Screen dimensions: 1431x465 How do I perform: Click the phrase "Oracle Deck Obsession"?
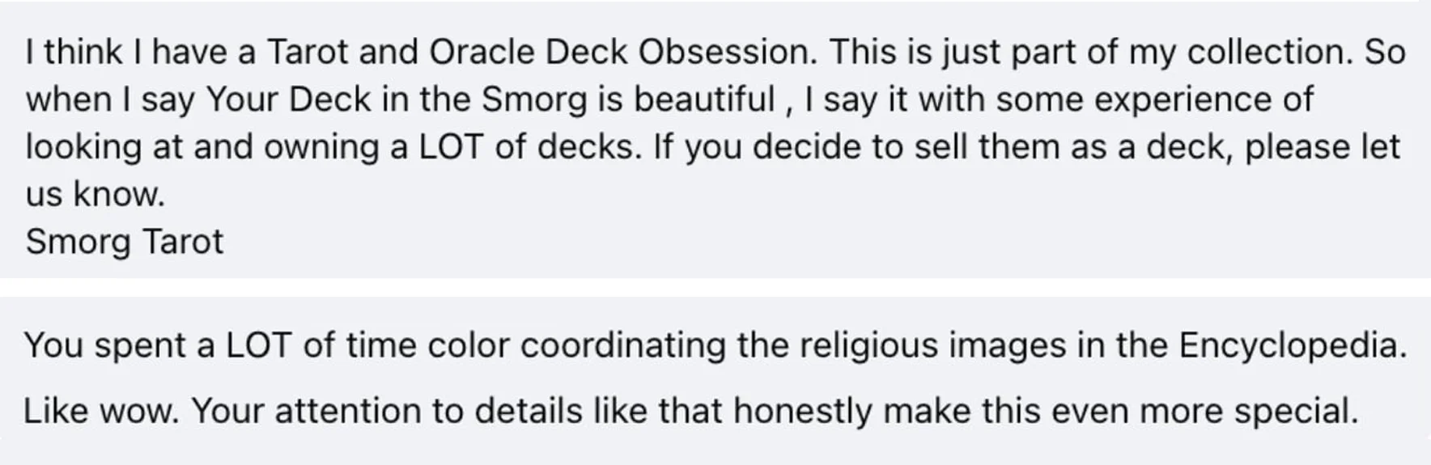619,53
